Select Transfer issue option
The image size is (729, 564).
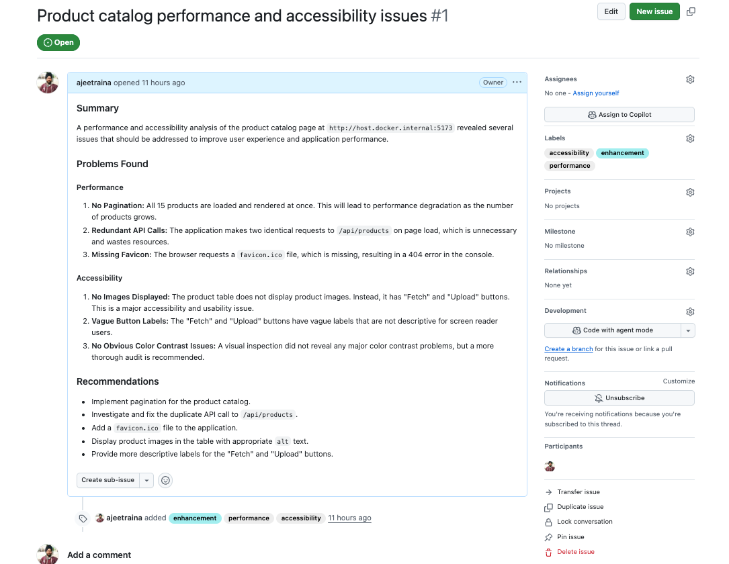click(x=578, y=492)
